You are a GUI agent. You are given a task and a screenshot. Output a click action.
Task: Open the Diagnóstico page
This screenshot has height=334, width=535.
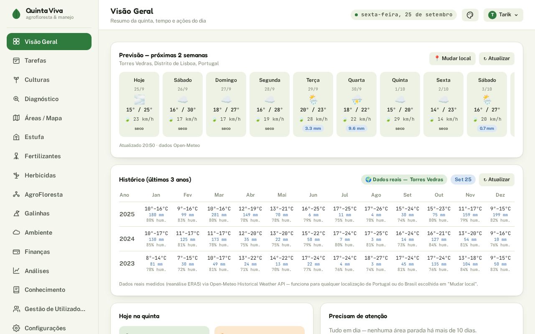coord(49,99)
